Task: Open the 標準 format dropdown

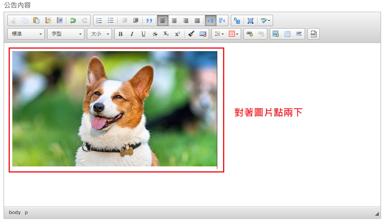Action: (x=26, y=34)
